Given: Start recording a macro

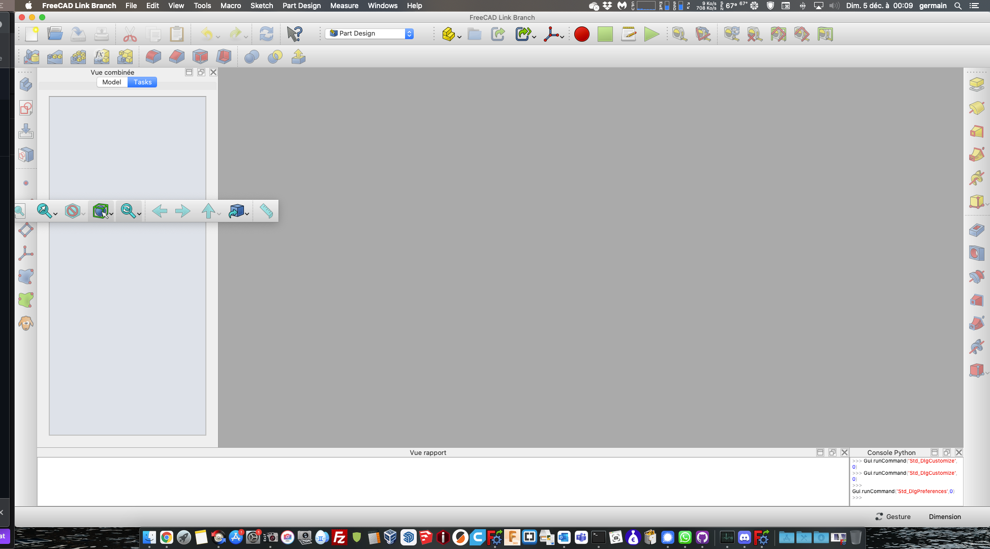Looking at the screenshot, I should [x=582, y=34].
